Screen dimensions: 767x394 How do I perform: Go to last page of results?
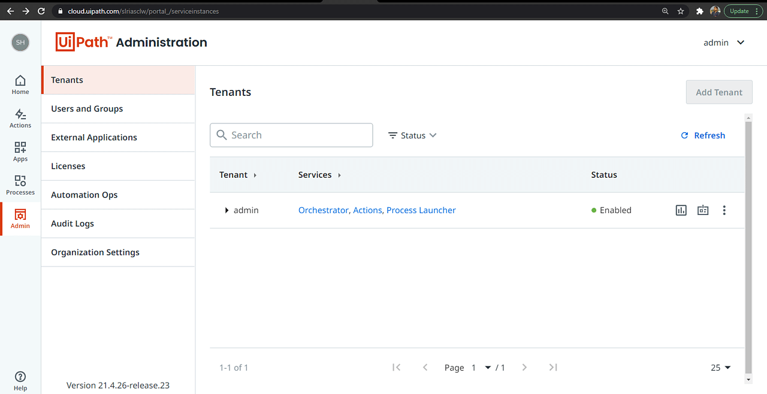[553, 367]
